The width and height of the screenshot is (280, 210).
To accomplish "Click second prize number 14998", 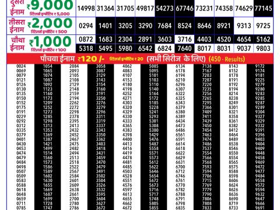I will (86, 8).
